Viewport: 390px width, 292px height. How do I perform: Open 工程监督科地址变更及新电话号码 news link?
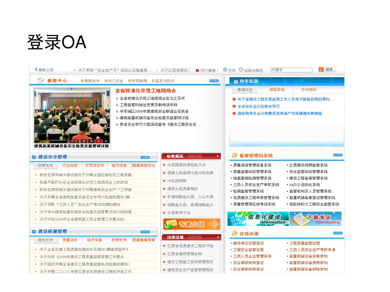149,105
